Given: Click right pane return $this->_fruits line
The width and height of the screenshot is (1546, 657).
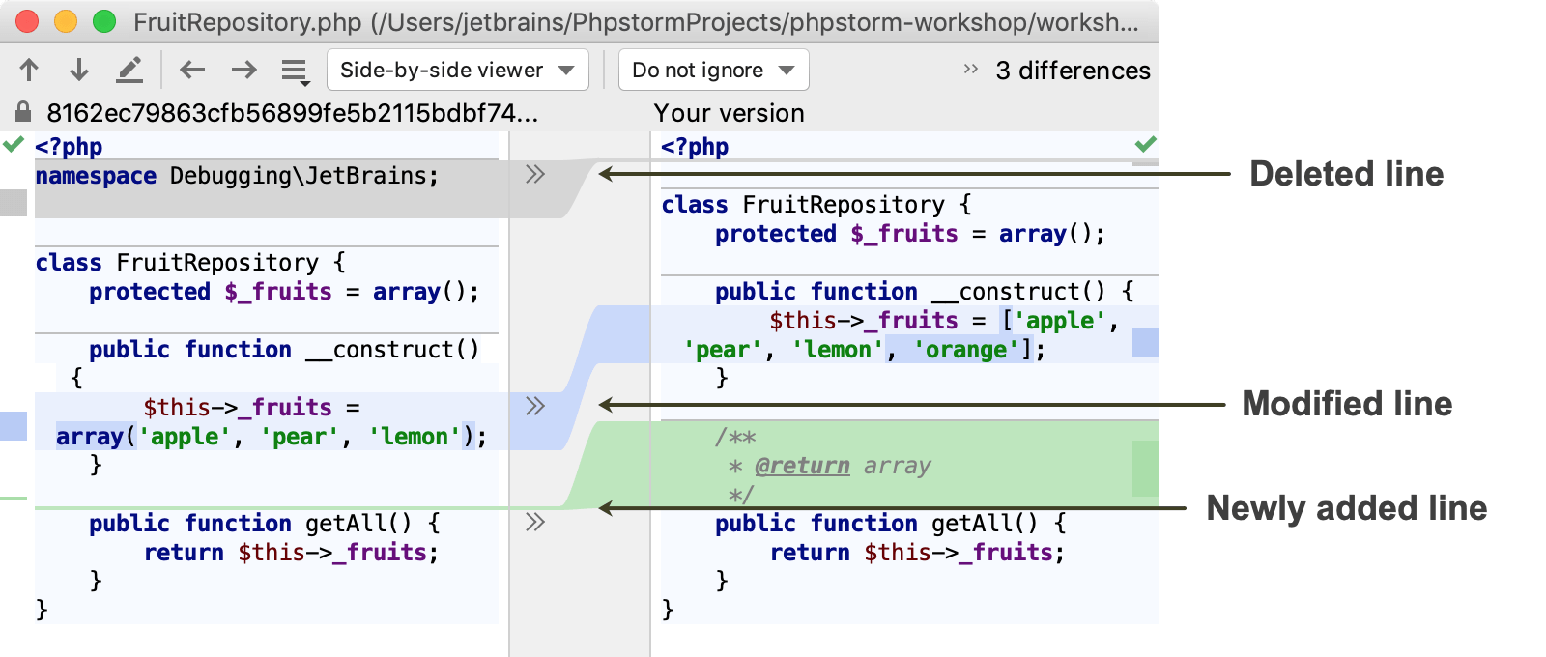Looking at the screenshot, I should 917,553.
